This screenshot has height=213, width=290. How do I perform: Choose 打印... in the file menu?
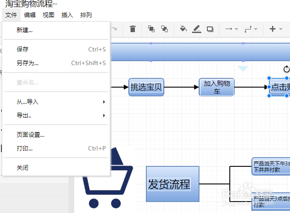tap(56, 148)
